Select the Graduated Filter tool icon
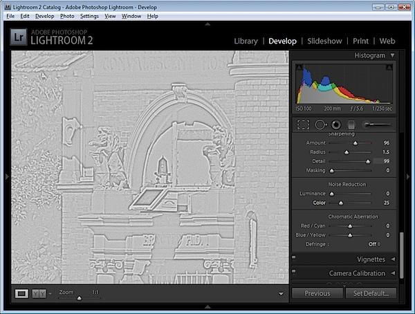 click(x=351, y=124)
